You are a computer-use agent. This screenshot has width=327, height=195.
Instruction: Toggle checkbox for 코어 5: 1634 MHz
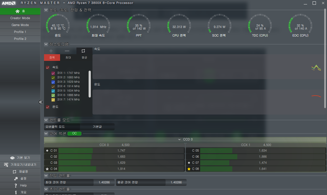coord(53,91)
